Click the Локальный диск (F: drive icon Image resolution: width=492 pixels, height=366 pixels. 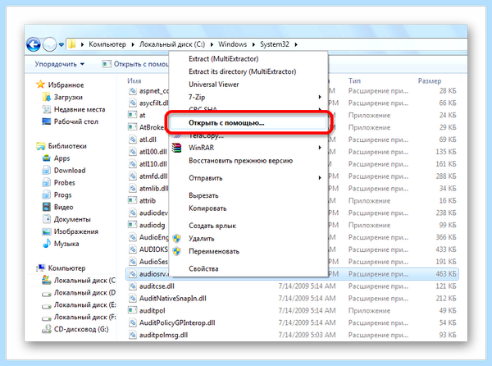(x=47, y=318)
